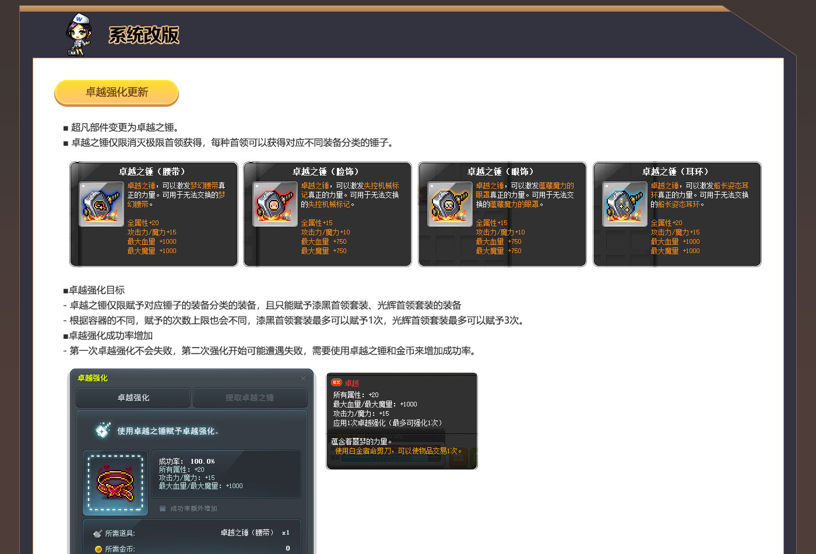
Task: Click the 使用卓越之锤赋予卓越强化 instruction text
Action: (168, 431)
